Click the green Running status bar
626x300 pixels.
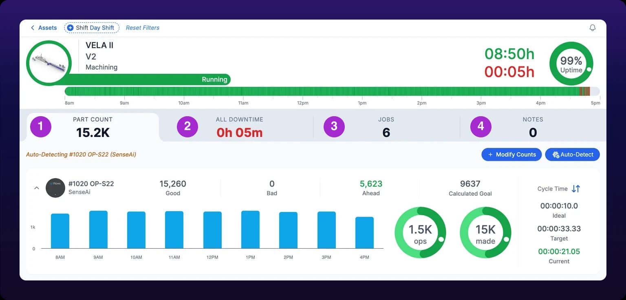click(x=150, y=79)
